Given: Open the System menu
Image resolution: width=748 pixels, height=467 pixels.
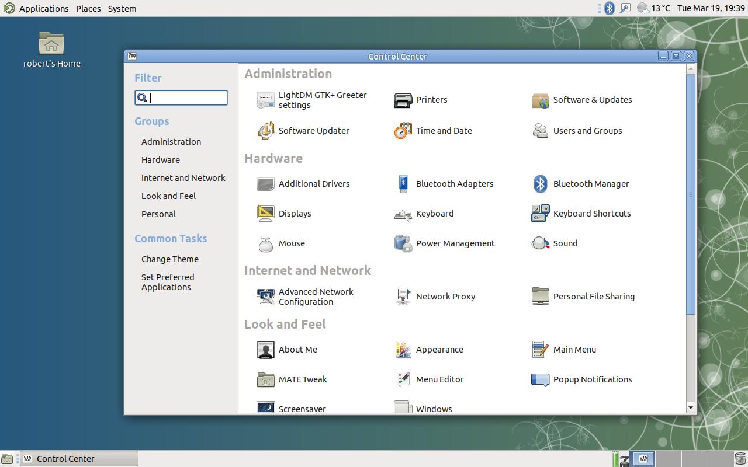Looking at the screenshot, I should (x=122, y=8).
